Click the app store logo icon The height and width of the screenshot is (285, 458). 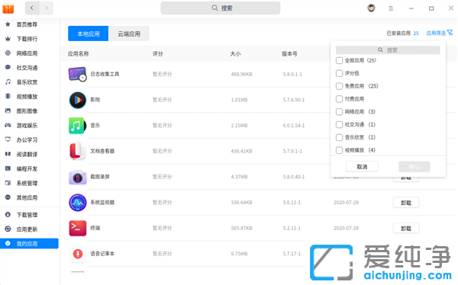[8, 8]
